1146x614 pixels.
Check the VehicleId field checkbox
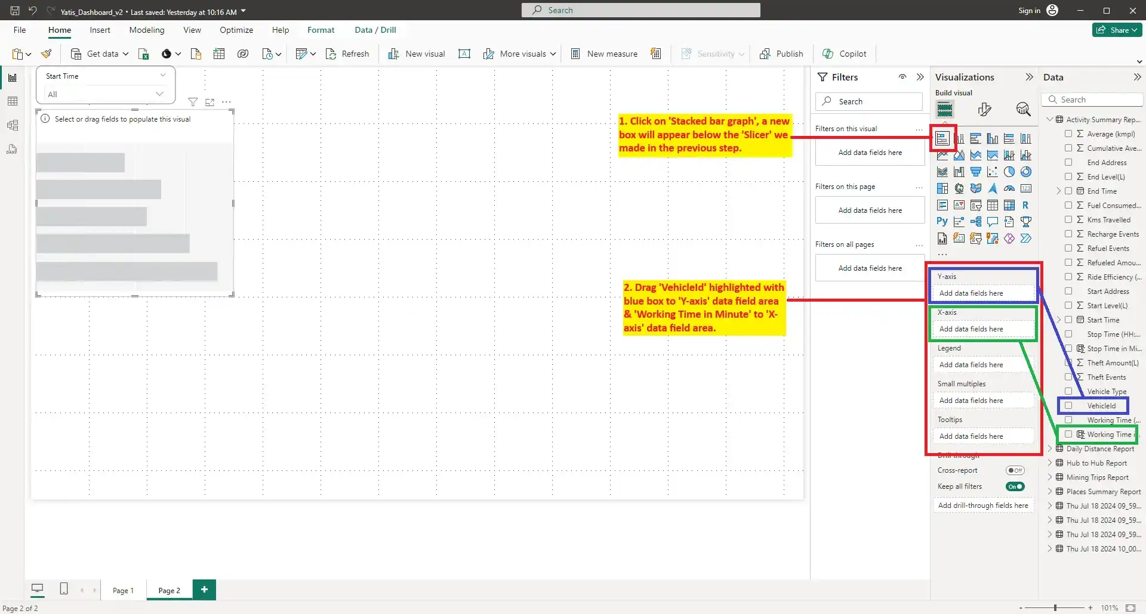(x=1068, y=406)
